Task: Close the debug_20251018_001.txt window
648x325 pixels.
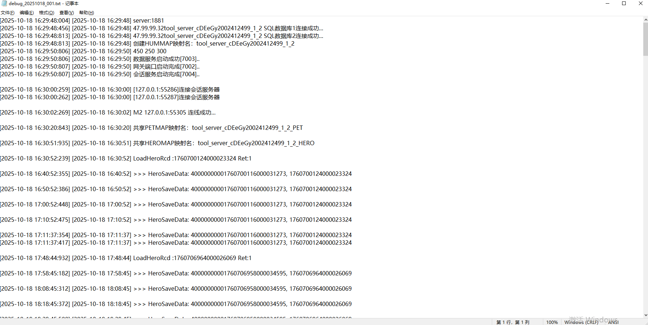Action: tap(640, 3)
